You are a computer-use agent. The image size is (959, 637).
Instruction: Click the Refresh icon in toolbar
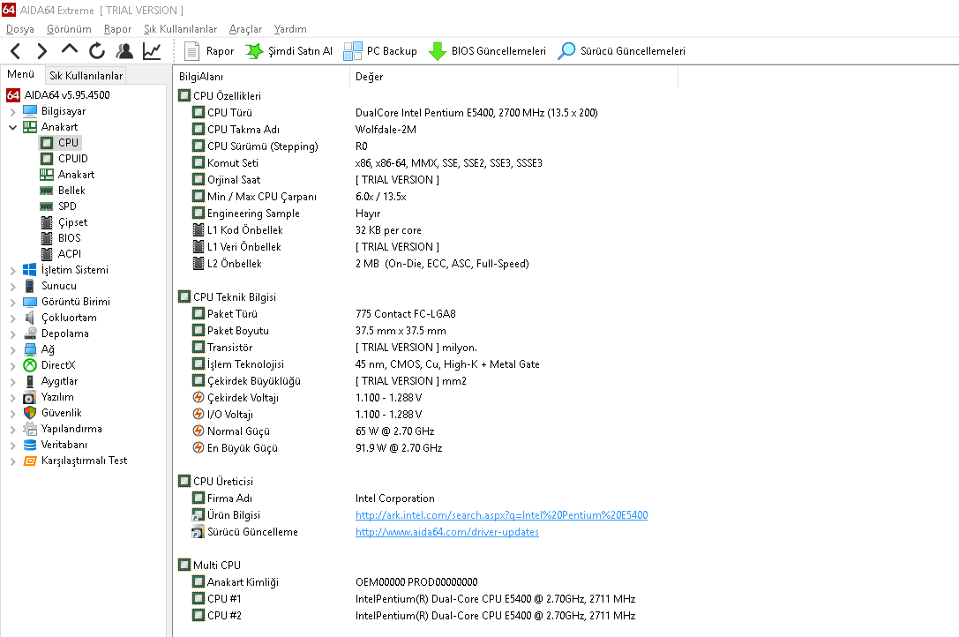click(x=97, y=51)
